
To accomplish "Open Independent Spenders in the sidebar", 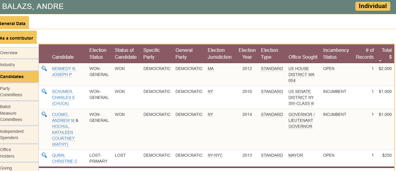I will [19, 135].
